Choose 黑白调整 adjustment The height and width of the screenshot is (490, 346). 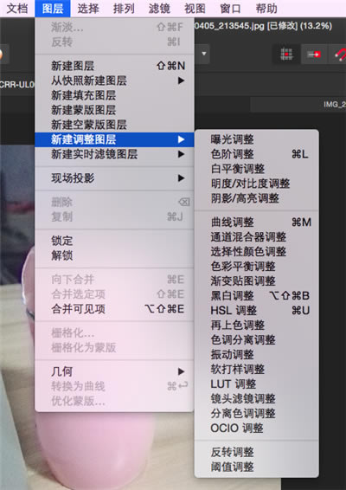[x=256, y=295]
